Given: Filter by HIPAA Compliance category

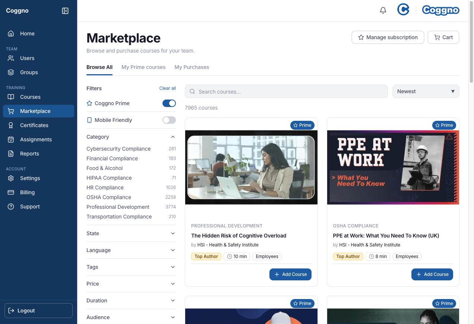Looking at the screenshot, I should pos(131,178).
